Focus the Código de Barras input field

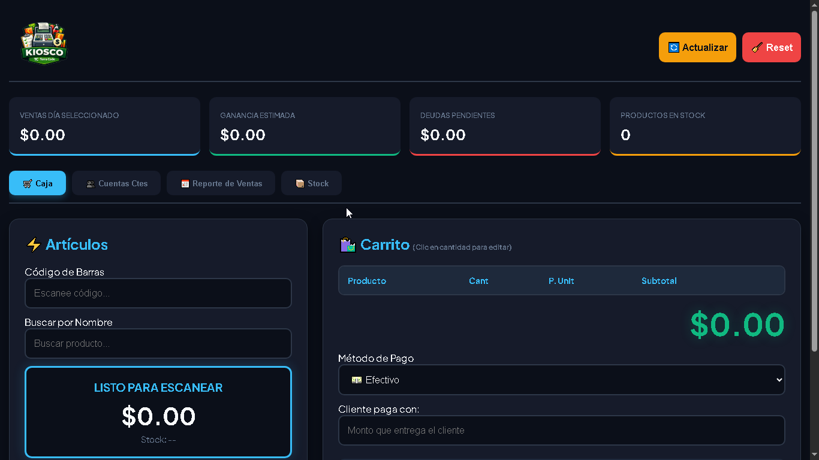158,293
